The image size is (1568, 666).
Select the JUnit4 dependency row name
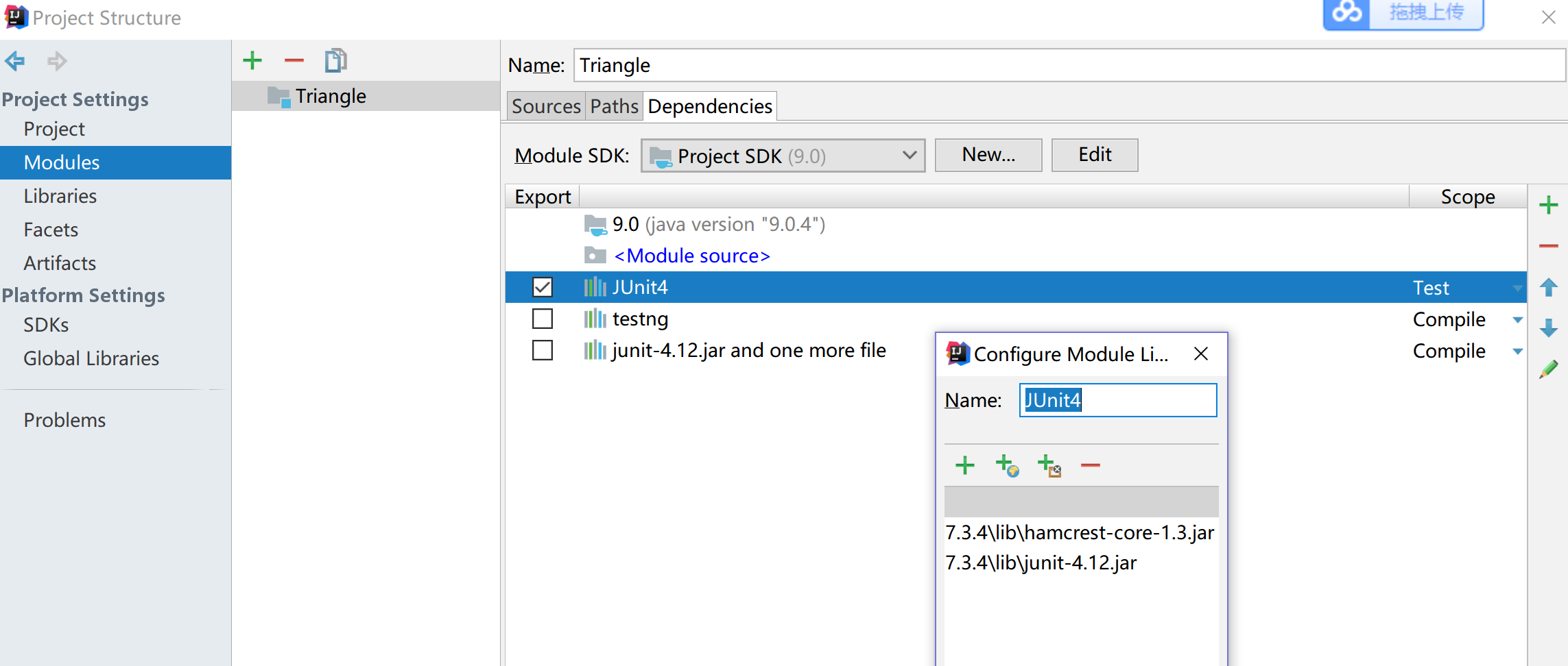point(640,287)
